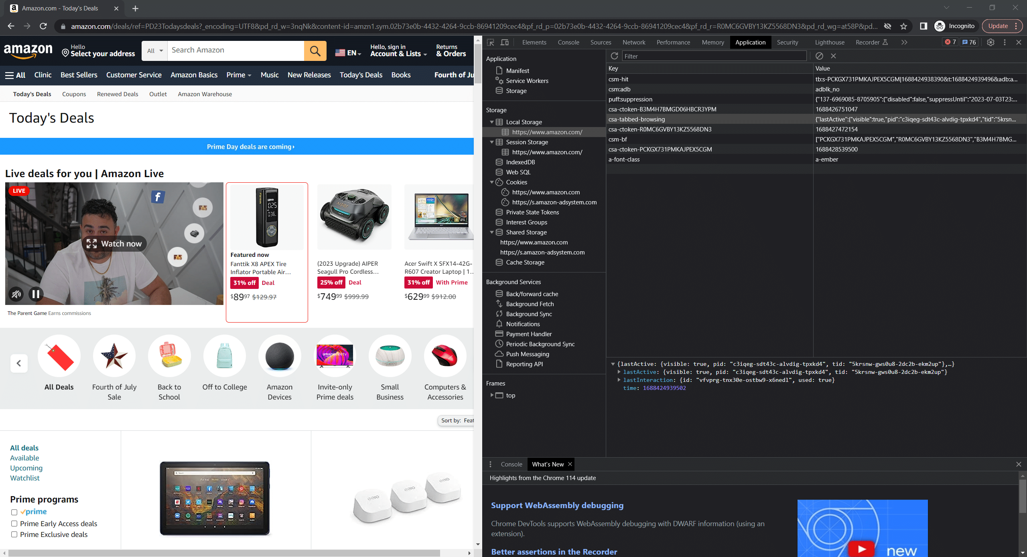Check Prime Exclusive deals
This screenshot has width=1027, height=557.
click(14, 534)
